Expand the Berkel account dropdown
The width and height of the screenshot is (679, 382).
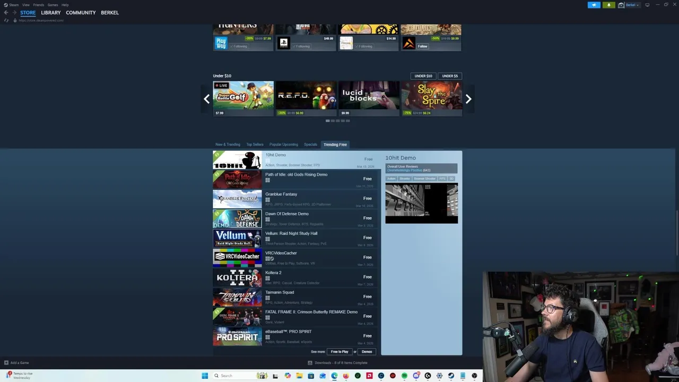point(632,5)
